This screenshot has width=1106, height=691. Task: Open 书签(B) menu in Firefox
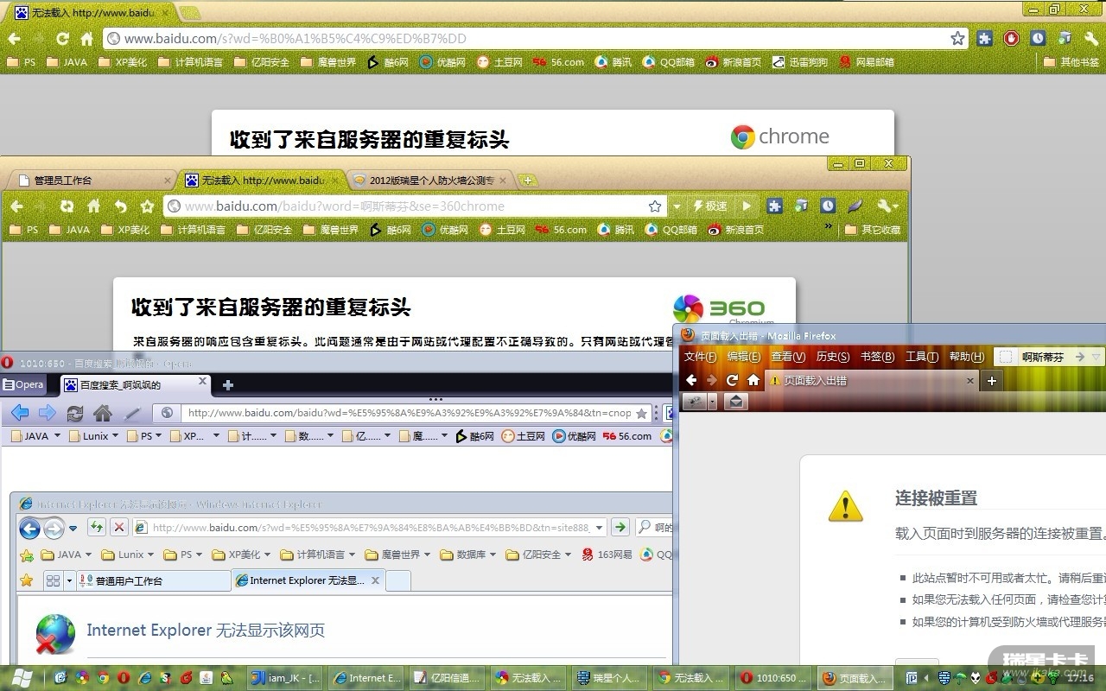[x=877, y=357]
